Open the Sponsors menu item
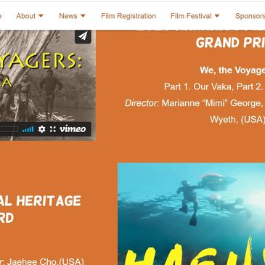 point(250,16)
